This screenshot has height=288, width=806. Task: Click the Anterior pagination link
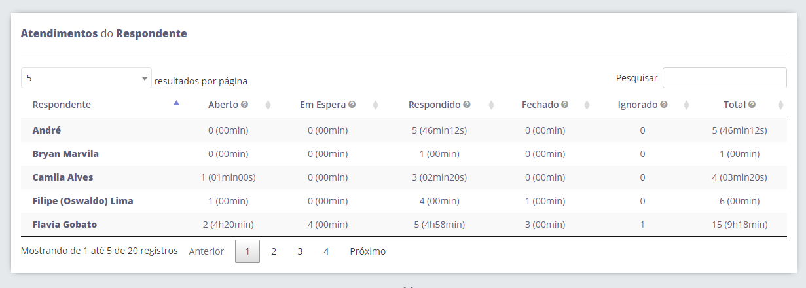tap(206, 251)
